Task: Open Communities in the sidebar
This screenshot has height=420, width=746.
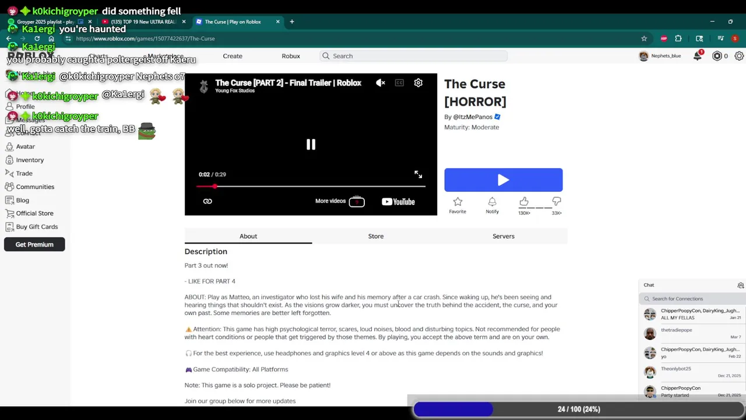Action: [x=35, y=187]
